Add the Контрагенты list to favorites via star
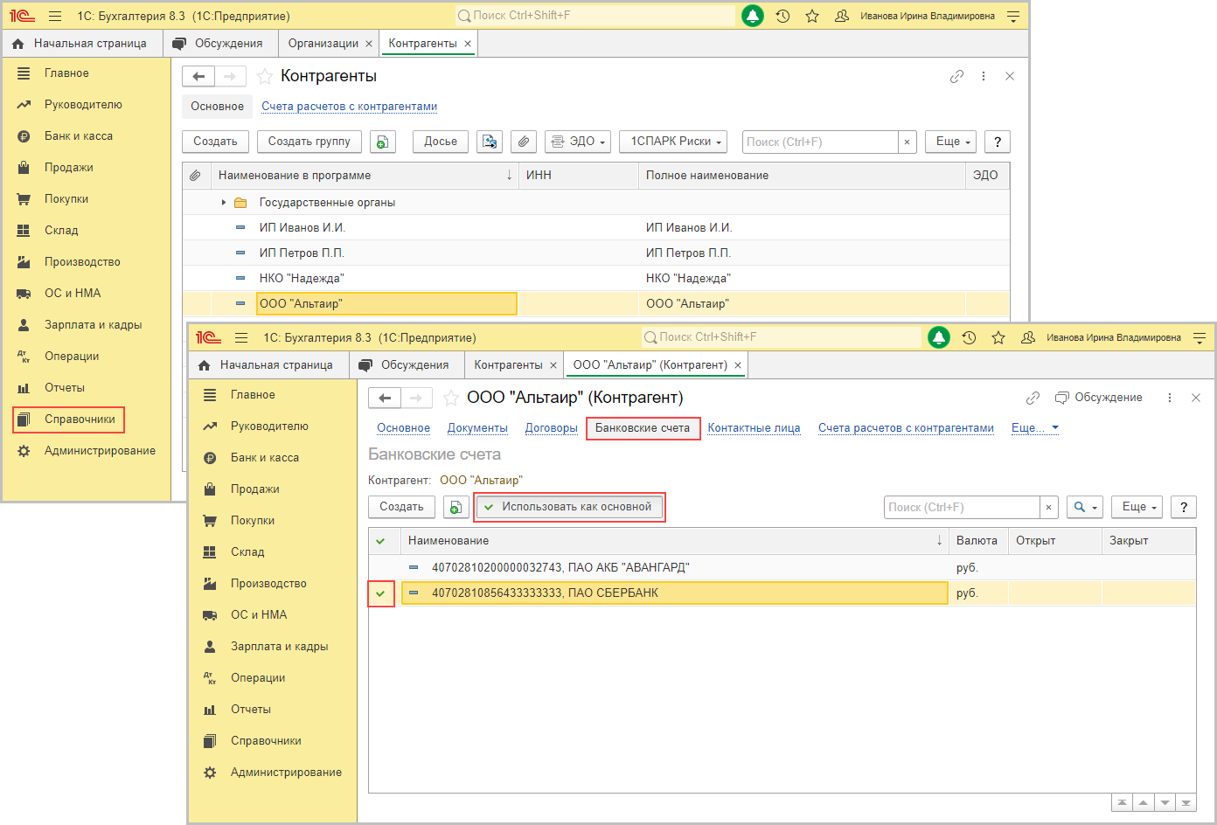 (265, 77)
